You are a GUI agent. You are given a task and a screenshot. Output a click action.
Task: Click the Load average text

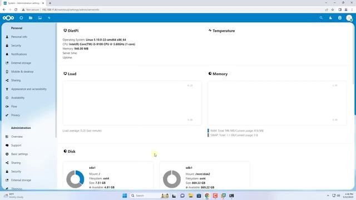(82, 131)
